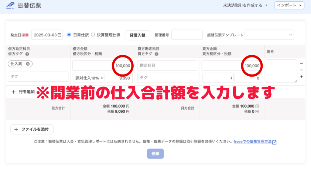Open the インポート dropdown
Image resolution: width=311 pixels, height=175 pixels.
tap(289, 5)
